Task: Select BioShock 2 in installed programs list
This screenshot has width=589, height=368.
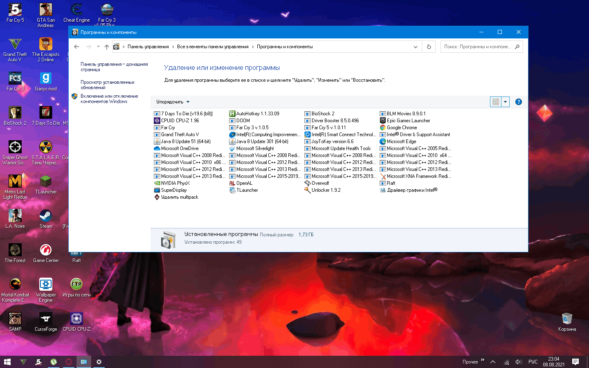Action: (319, 114)
